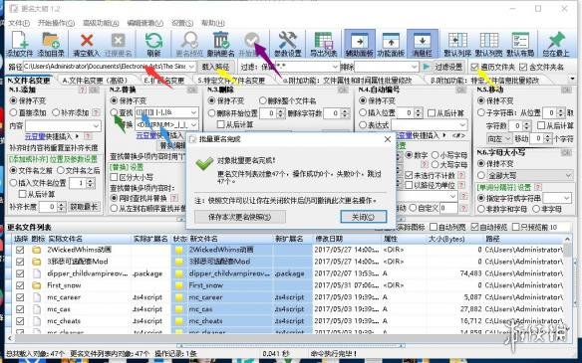The width and height of the screenshot is (582, 363).
Task: Enable the 自动列宽 checkbox
Action: [434, 227]
